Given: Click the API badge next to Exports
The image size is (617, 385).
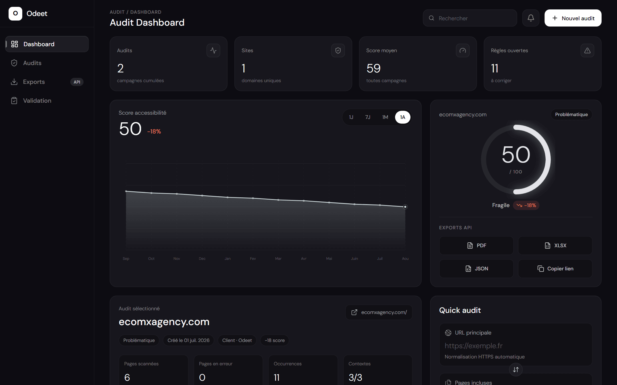Looking at the screenshot, I should tap(77, 82).
